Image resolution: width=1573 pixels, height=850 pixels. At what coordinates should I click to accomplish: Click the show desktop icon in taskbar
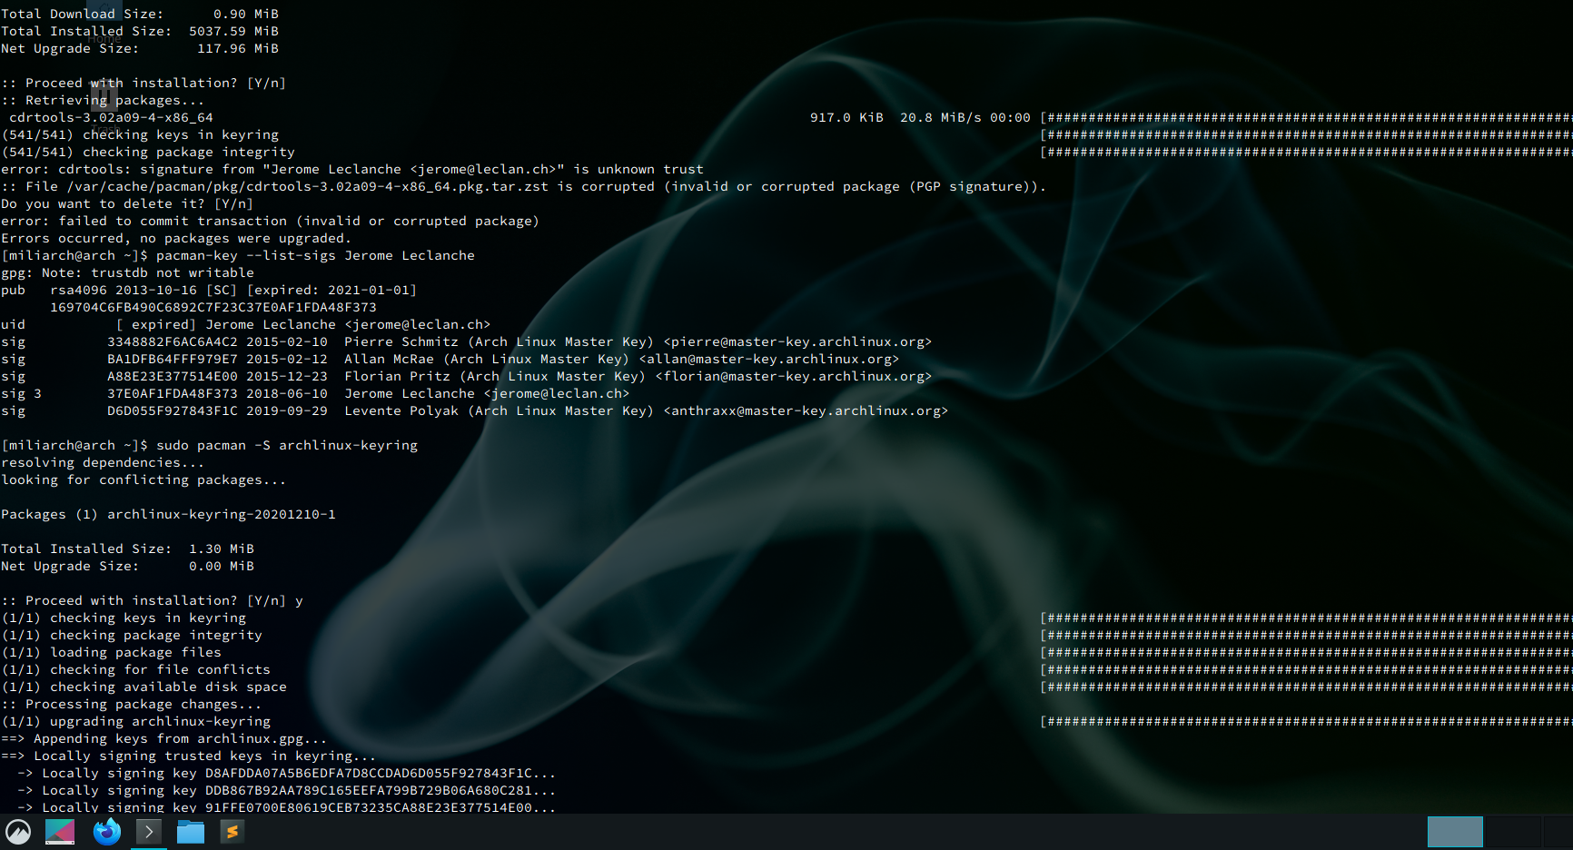[x=60, y=832]
